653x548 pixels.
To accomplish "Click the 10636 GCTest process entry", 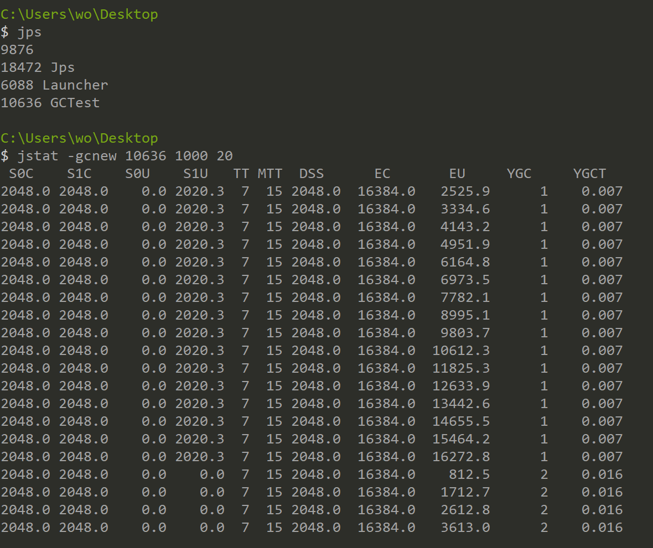I will pyautogui.click(x=50, y=103).
